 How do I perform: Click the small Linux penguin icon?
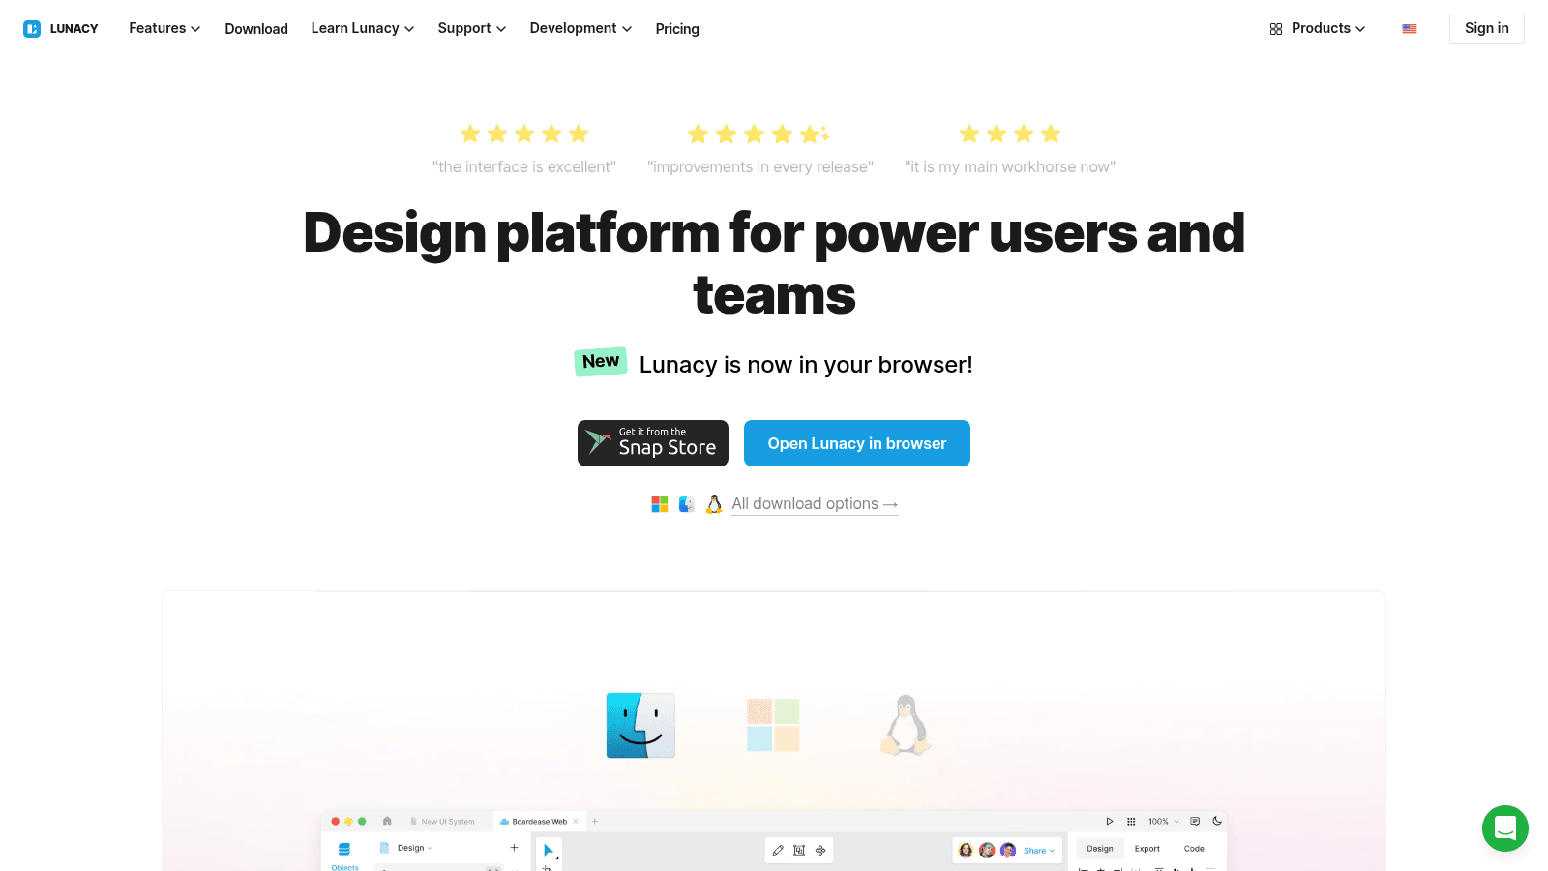[x=714, y=504]
